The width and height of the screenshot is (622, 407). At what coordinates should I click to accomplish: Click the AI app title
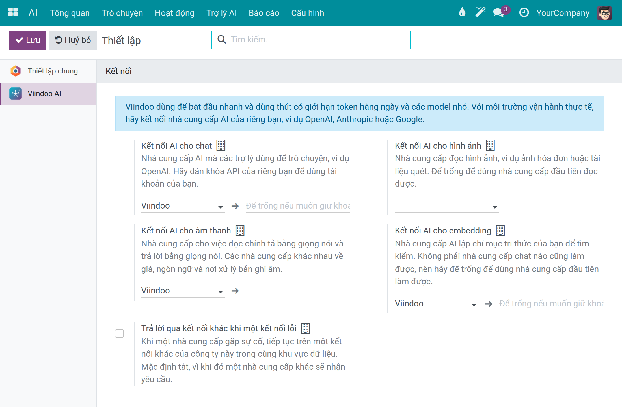33,13
